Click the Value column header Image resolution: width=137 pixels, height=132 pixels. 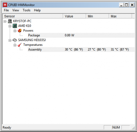[74, 16]
